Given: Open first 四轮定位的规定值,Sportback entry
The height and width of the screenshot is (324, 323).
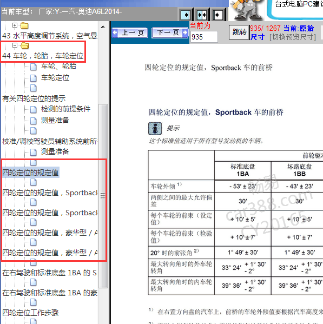Looking at the screenshot, I should point(50,193).
